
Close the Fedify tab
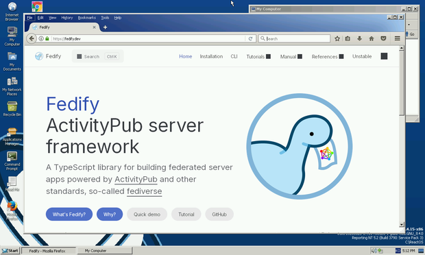94,27
